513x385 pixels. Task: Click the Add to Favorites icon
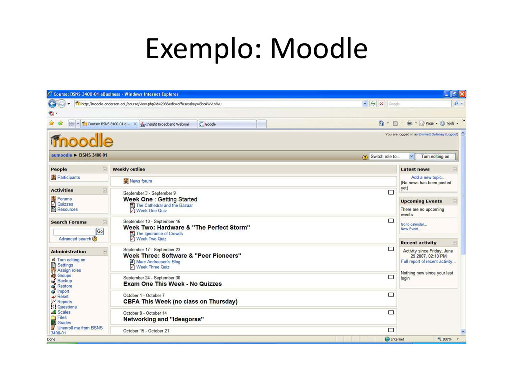point(60,123)
